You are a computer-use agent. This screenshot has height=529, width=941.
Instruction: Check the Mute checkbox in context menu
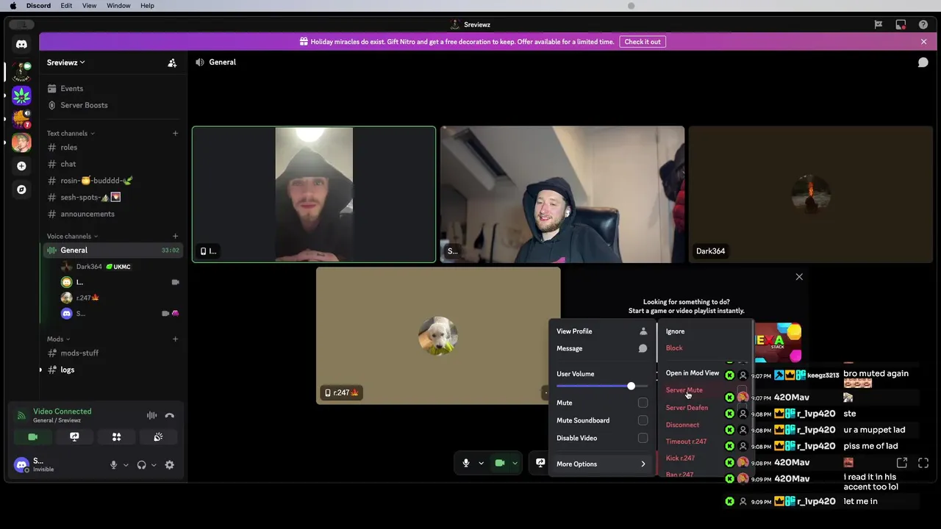[643, 403]
